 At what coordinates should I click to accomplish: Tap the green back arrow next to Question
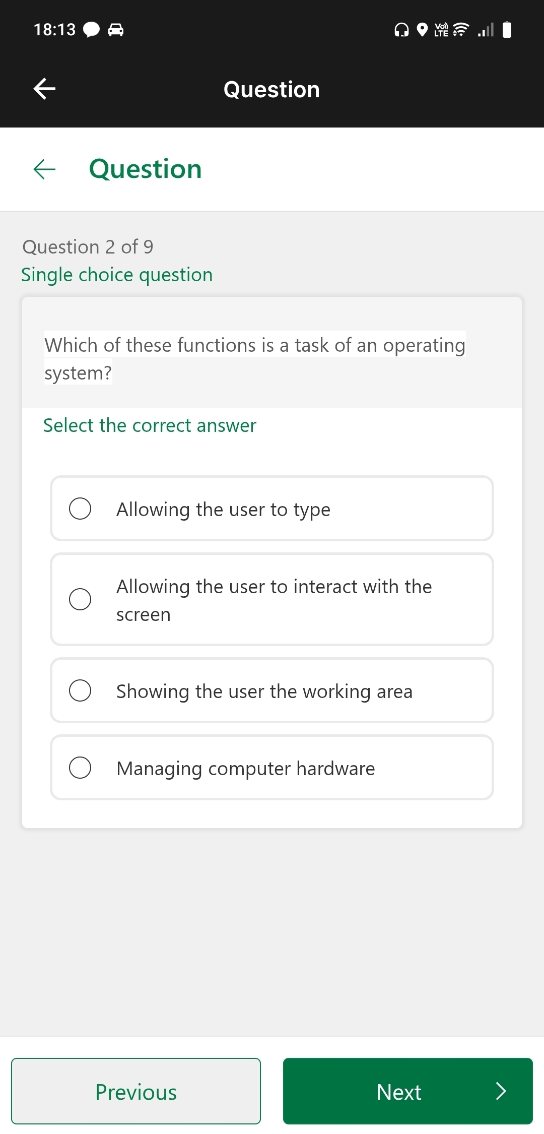(44, 169)
